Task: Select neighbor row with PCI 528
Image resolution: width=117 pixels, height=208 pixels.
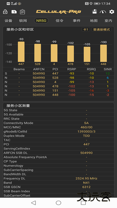Action: 58,78
